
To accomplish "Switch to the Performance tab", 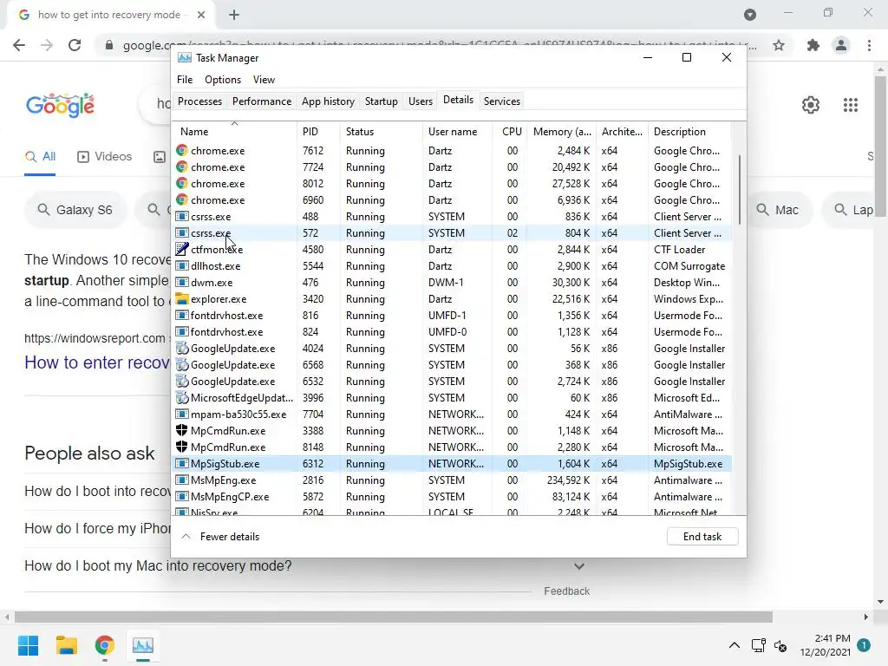I will tap(262, 101).
